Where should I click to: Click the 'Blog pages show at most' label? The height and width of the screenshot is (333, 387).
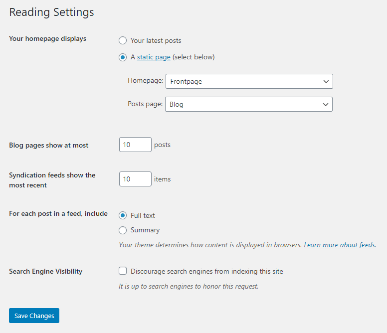[x=48, y=145]
